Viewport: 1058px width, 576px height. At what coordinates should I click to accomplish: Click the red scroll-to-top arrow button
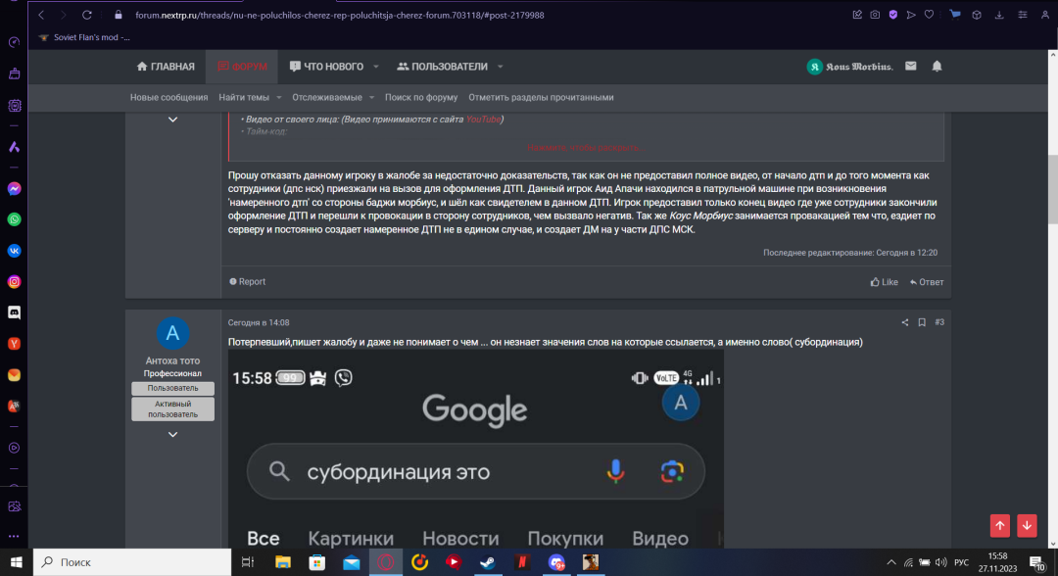click(x=999, y=525)
